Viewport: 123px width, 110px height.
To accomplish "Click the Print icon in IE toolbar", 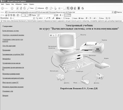I will [55, 8].
